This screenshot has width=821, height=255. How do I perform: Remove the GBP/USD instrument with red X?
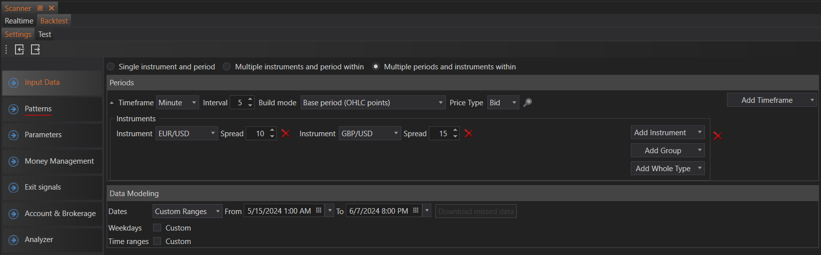pos(469,133)
